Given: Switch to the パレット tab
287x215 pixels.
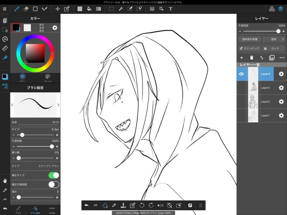Looking at the screenshot, I should [48, 78].
